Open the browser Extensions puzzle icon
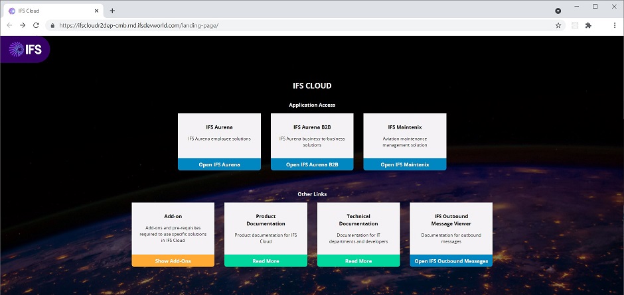 click(588, 25)
